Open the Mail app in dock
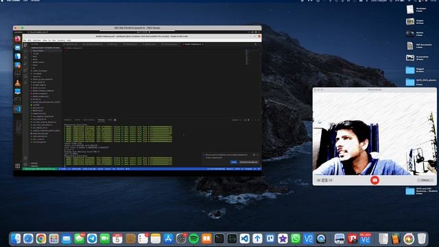439x247 pixels. pos(67,239)
